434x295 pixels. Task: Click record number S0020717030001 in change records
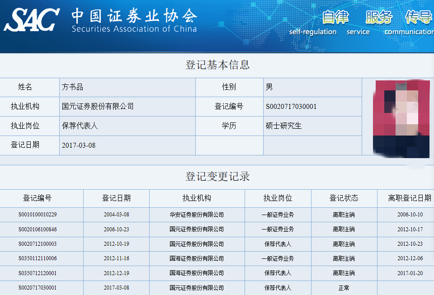(x=38, y=288)
